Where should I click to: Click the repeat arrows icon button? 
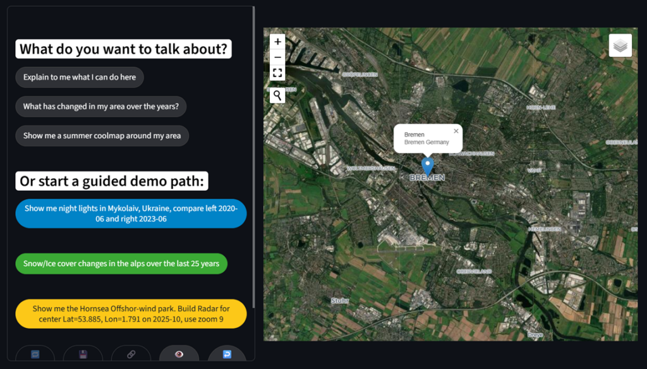coord(35,354)
